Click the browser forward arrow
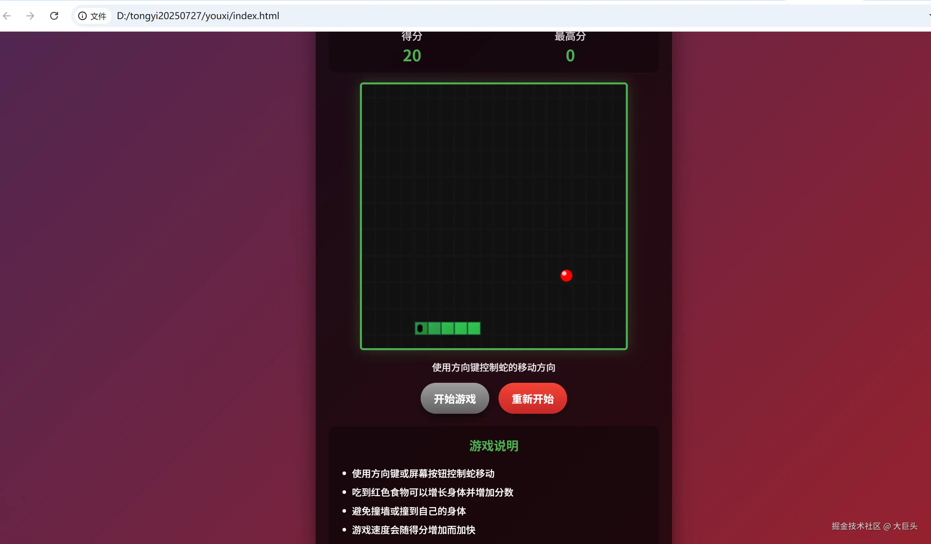931x544 pixels. tap(30, 16)
